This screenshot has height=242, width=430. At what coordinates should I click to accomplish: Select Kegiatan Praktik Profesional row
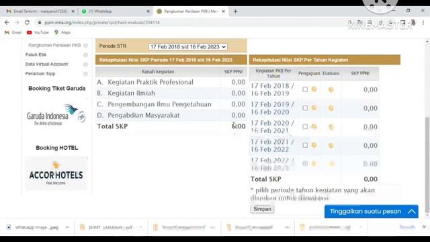171,82
